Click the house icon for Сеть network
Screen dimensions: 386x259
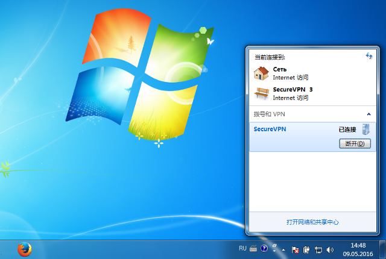pyautogui.click(x=261, y=73)
